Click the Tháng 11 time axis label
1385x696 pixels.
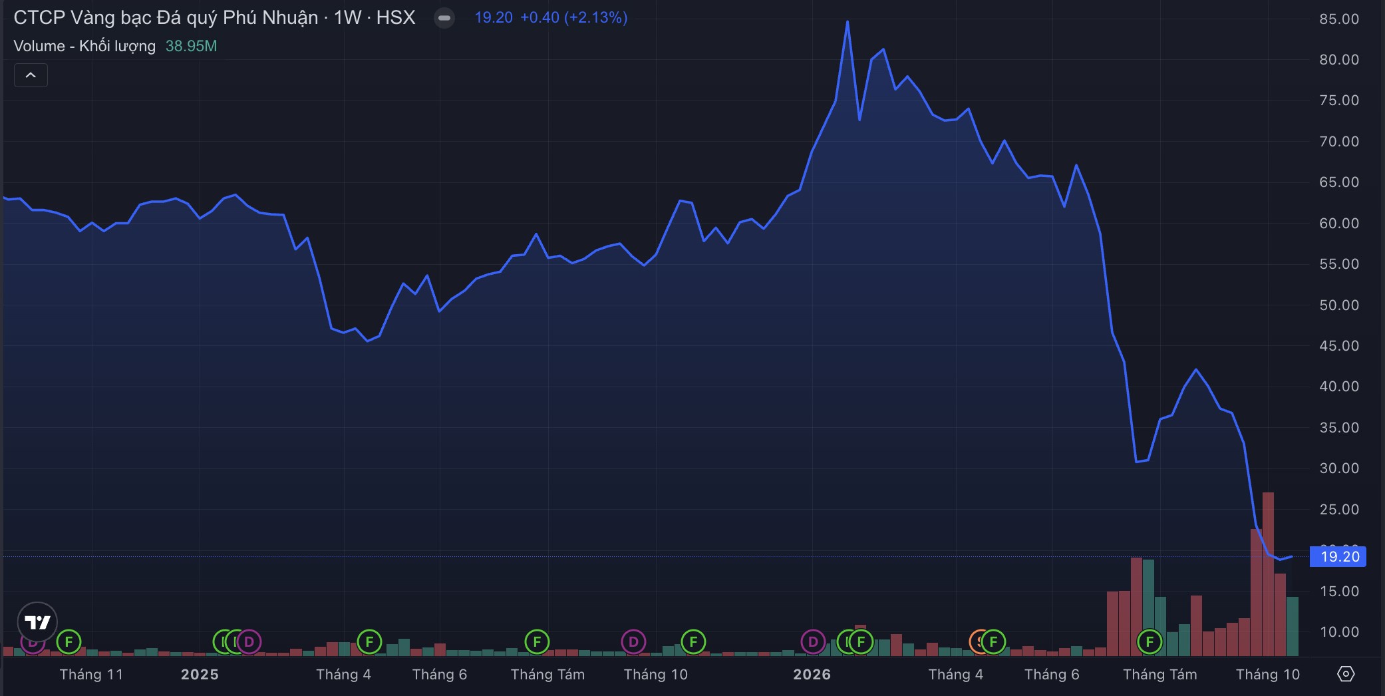tap(91, 675)
